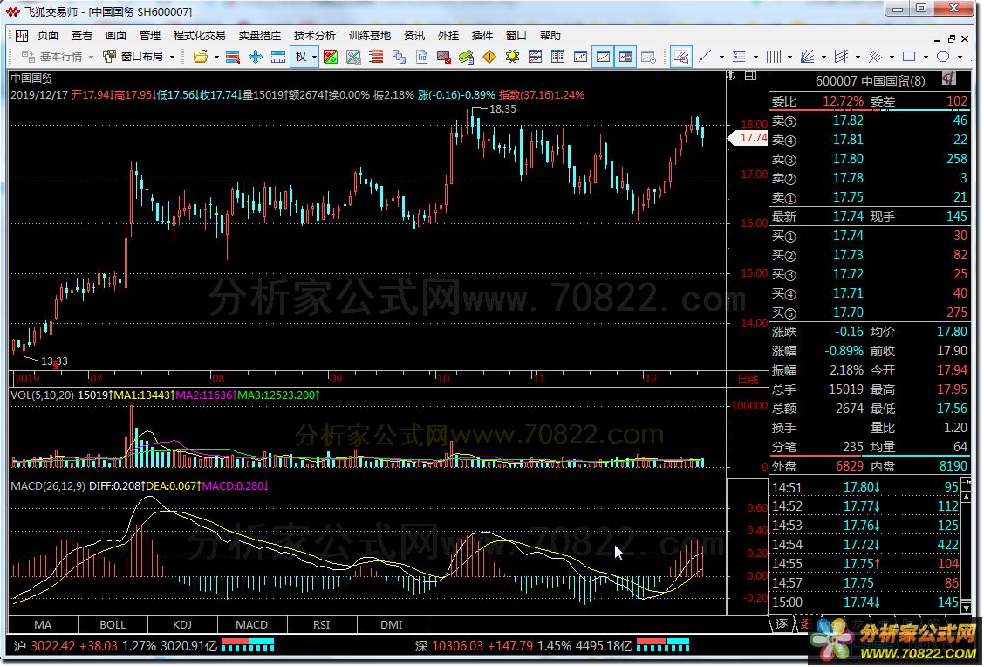The width and height of the screenshot is (984, 667).
Task: Expand the rectangle tool dropdown
Action: point(925,57)
